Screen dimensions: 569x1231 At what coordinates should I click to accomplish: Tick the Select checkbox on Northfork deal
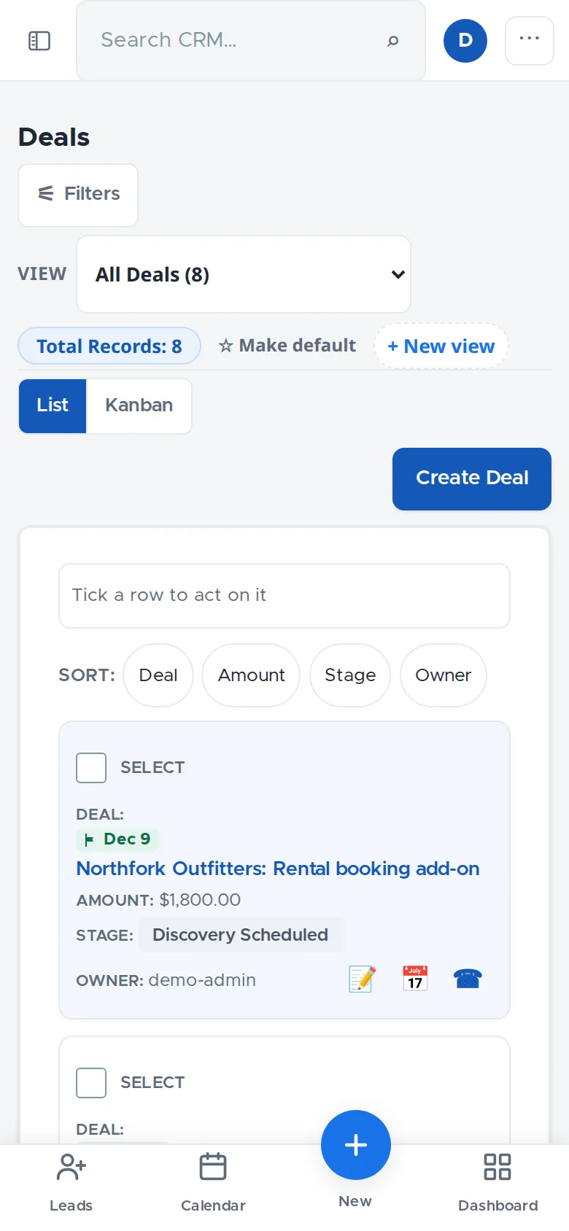pyautogui.click(x=91, y=768)
